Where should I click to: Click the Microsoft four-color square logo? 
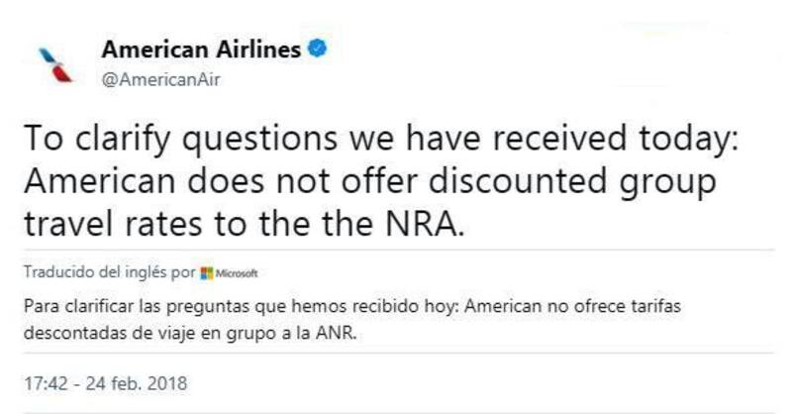coord(205,272)
